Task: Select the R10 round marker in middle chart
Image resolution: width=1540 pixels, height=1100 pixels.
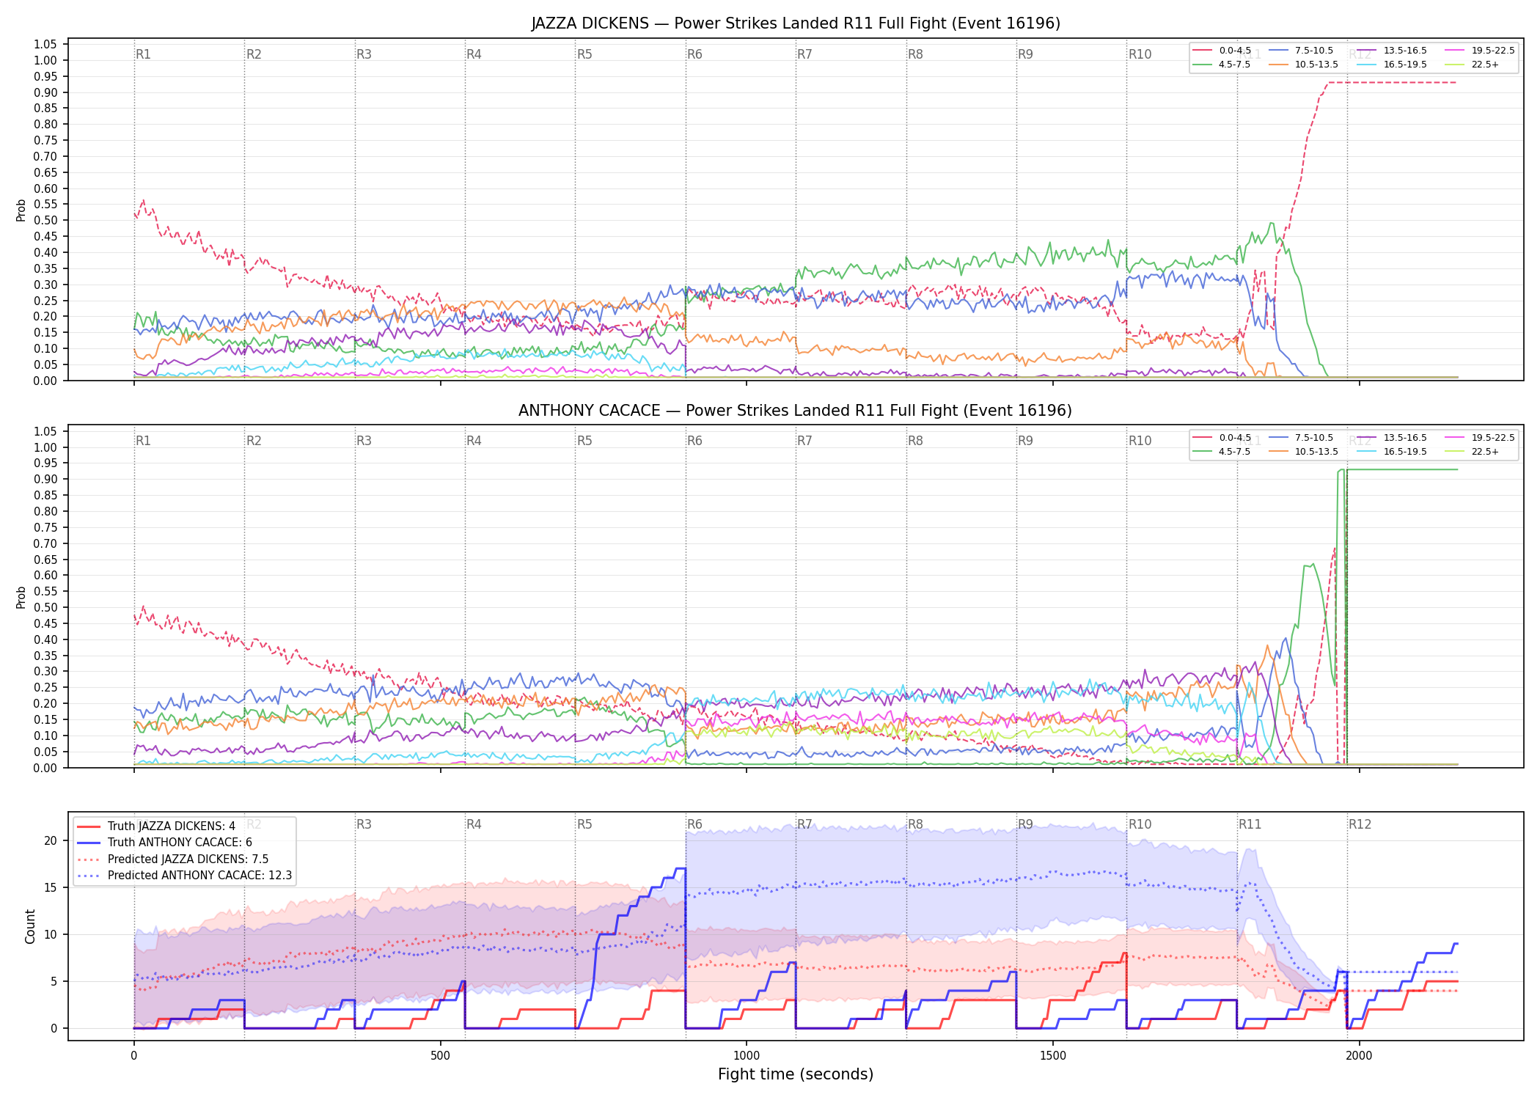Action: click(x=1140, y=441)
